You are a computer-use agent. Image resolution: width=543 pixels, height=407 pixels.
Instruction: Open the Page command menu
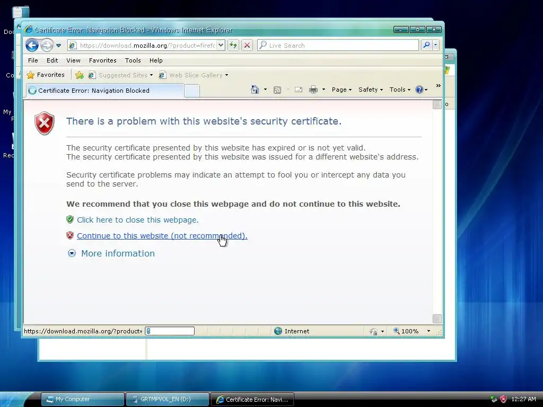341,90
